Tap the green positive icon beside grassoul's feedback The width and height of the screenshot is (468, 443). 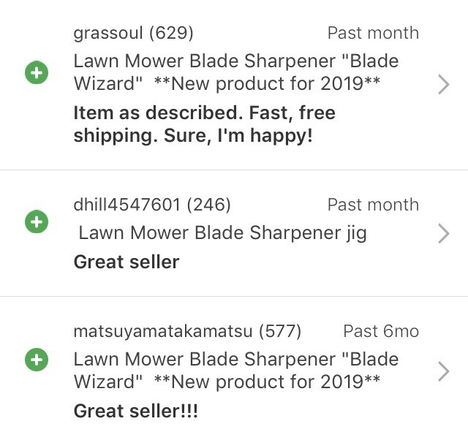point(37,73)
